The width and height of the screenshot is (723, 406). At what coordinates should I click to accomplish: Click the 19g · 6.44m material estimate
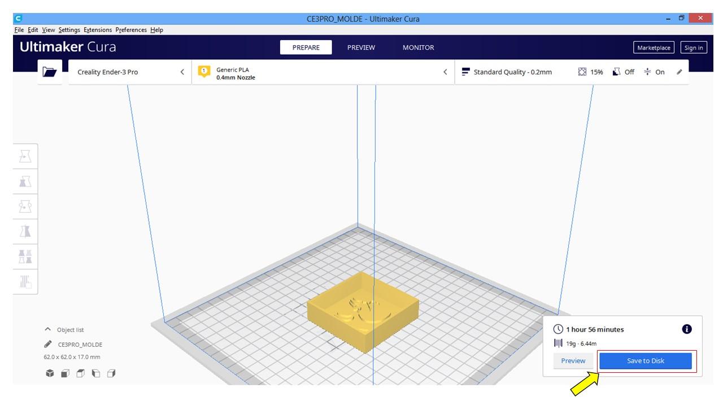tap(581, 343)
